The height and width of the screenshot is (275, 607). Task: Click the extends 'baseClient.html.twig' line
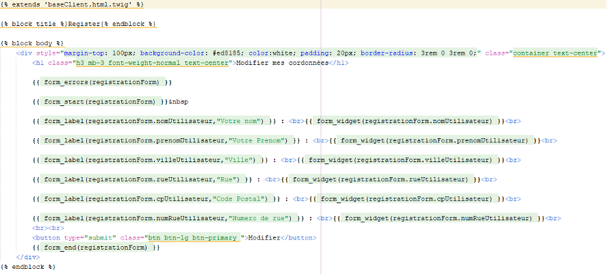click(x=72, y=5)
